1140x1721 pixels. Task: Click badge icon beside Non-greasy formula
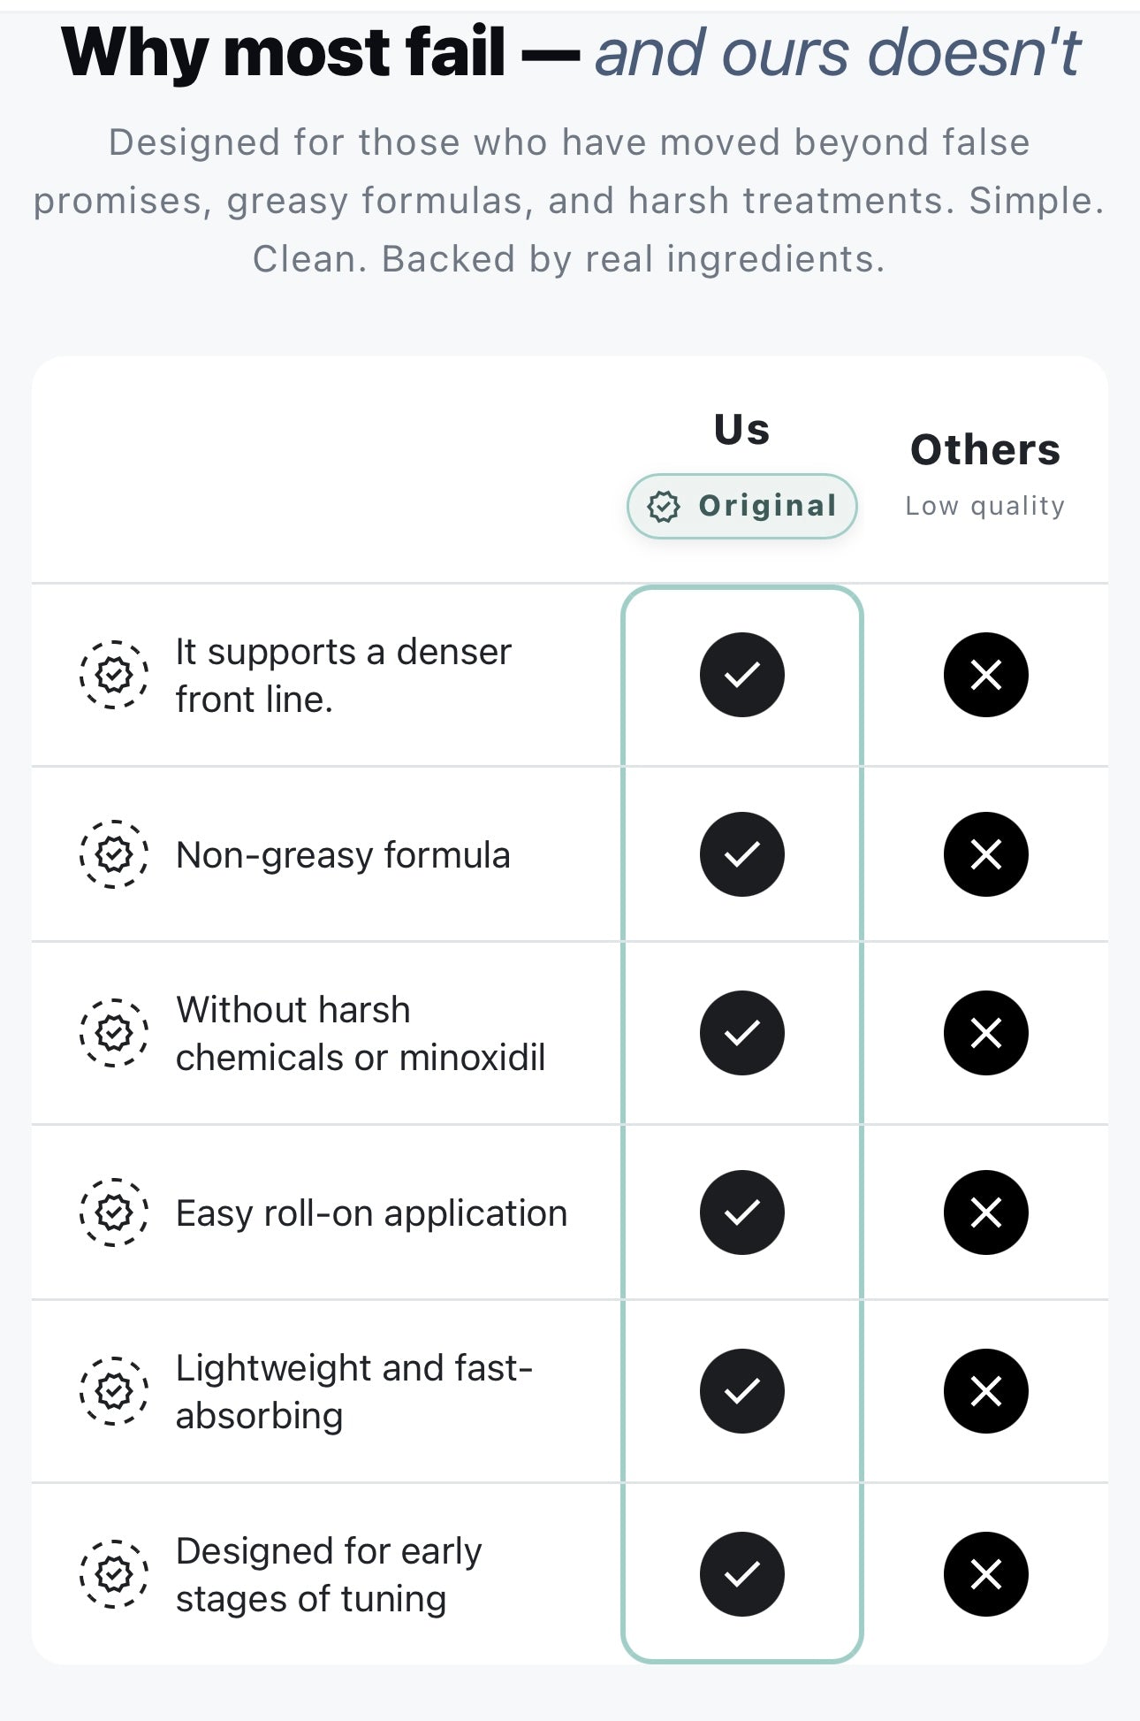pos(114,854)
